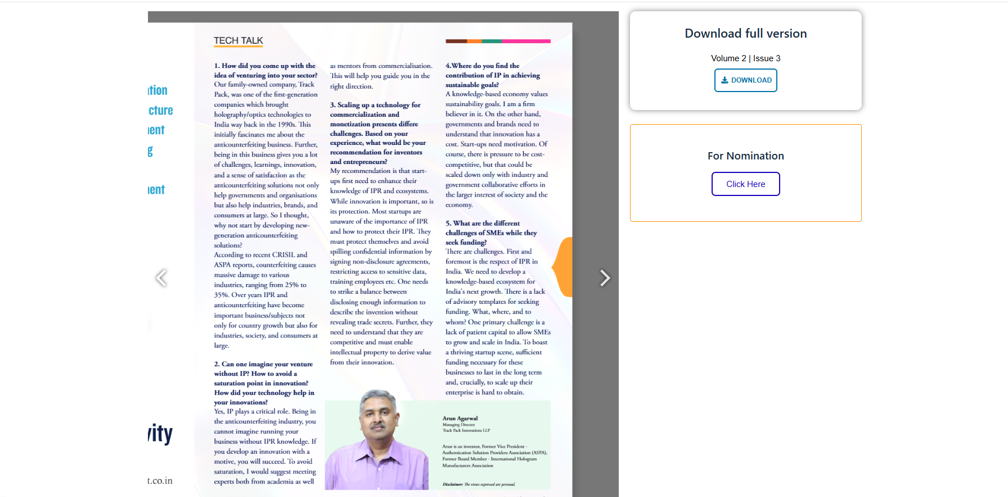This screenshot has height=497, width=1008.
Task: Click the pink segment of the header color bar
Action: (x=525, y=41)
